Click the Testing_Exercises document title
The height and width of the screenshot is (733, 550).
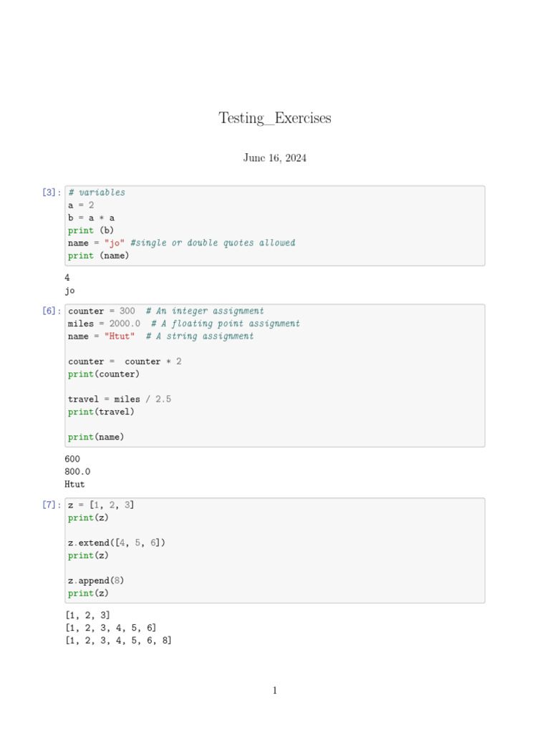(x=275, y=118)
